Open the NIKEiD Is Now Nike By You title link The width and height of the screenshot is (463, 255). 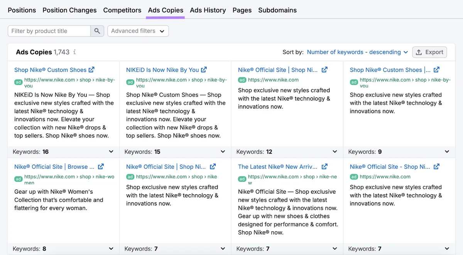tap(162, 70)
